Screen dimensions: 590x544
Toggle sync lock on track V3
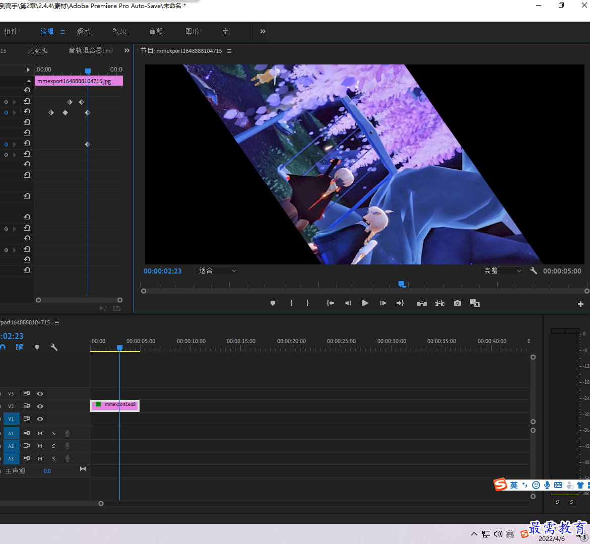26,393
